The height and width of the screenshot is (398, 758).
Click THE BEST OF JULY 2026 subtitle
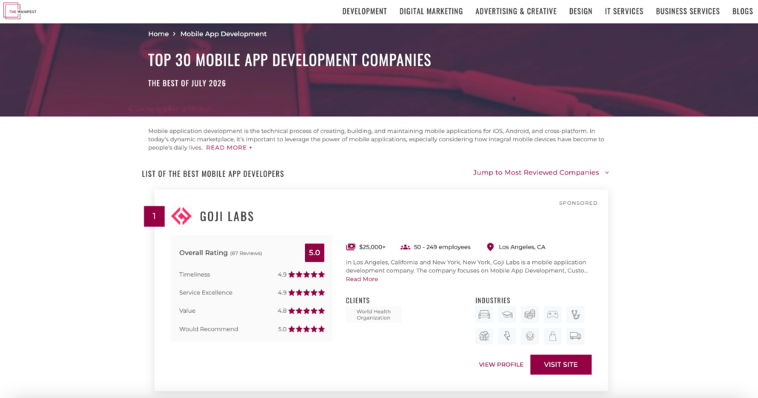(x=187, y=83)
